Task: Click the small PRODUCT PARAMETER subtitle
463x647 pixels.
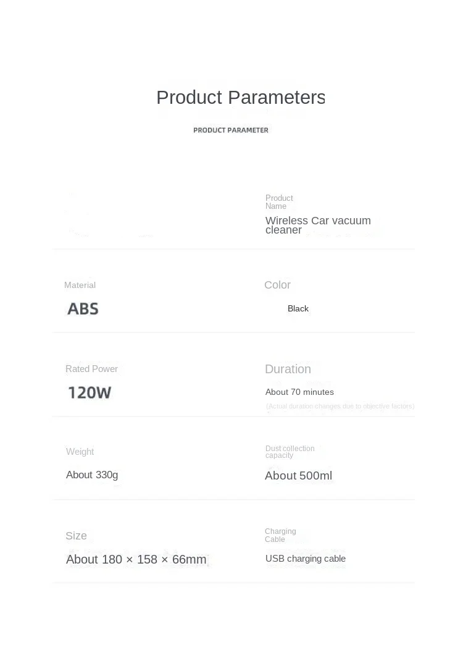Action: pos(231,130)
